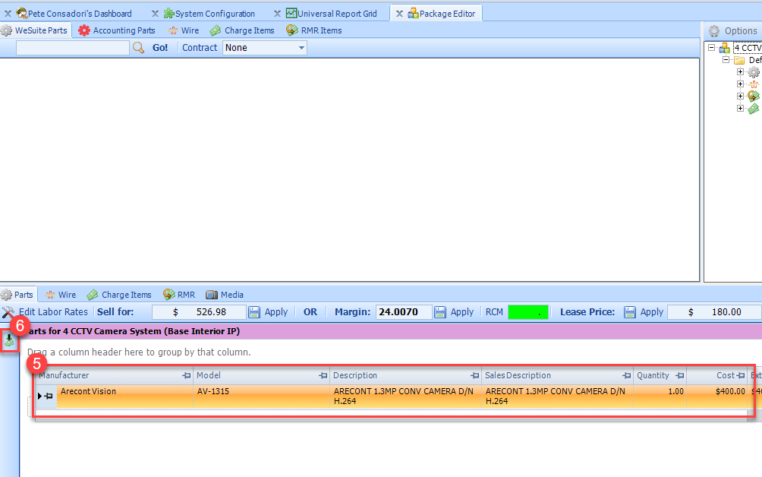This screenshot has width=762, height=477.
Task: Select the 4 CCTV package tree item
Action: 748,48
